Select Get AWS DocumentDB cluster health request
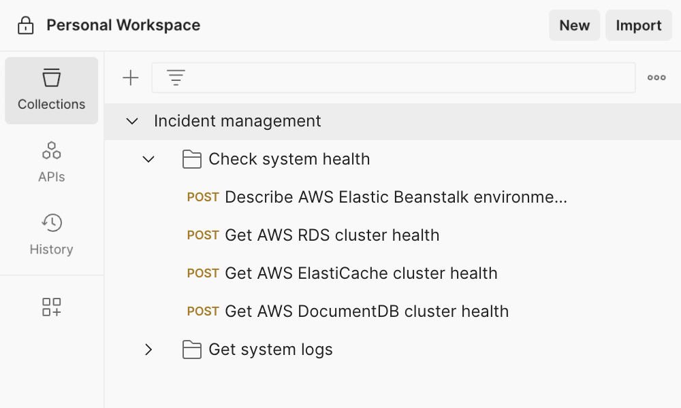 tap(366, 311)
